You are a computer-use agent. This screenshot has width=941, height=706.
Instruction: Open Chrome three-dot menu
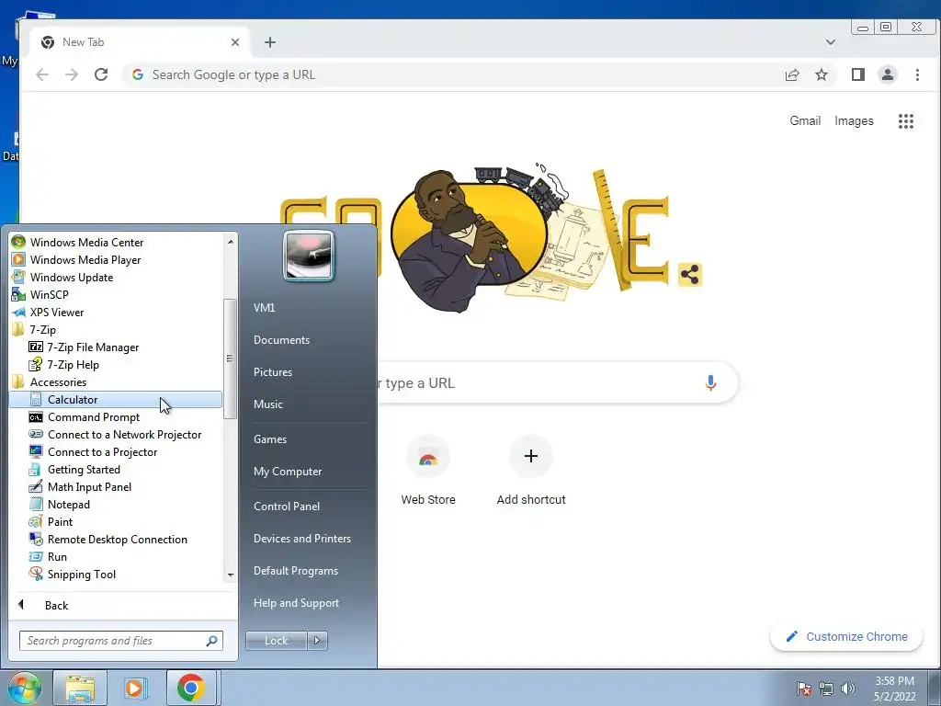(x=917, y=74)
